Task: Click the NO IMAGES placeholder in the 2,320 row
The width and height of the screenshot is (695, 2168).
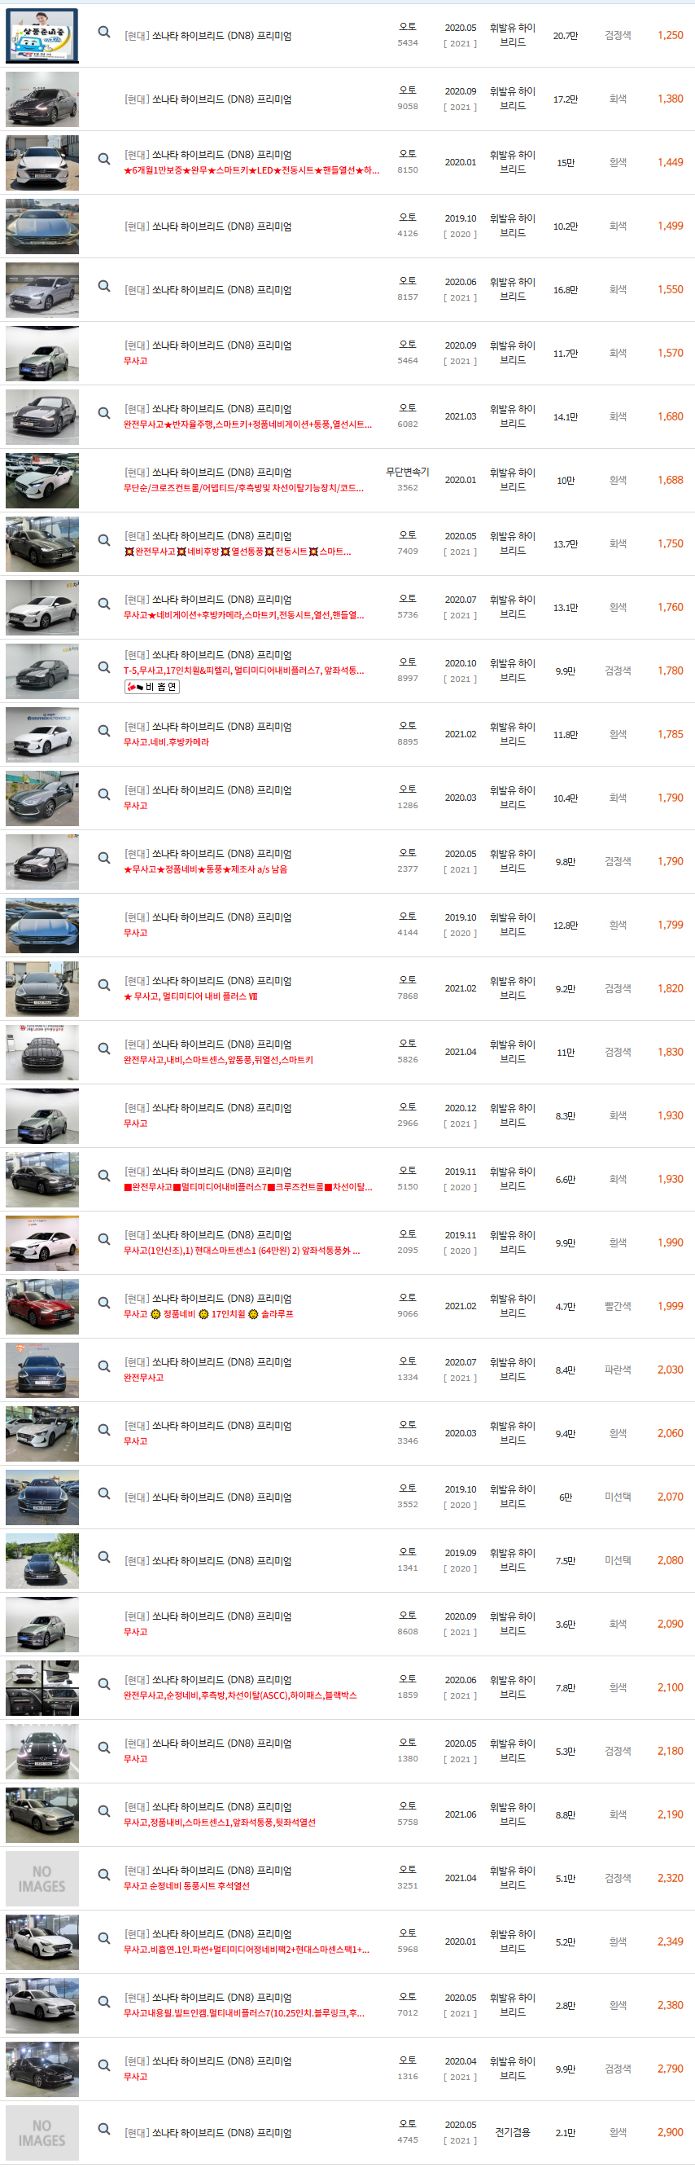Action: [x=42, y=1879]
